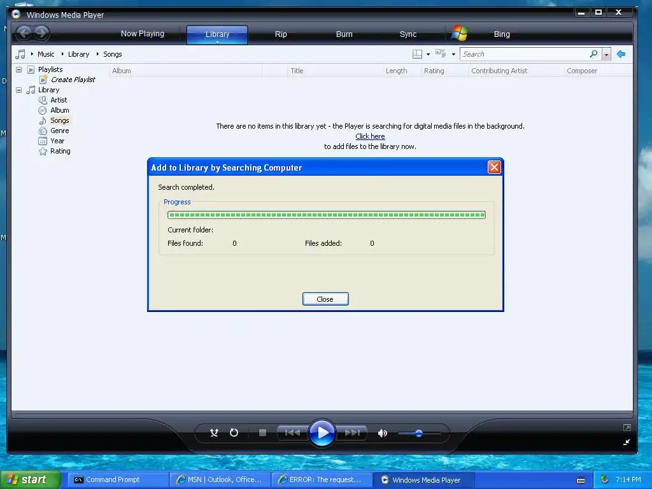Click the system tray network icon
This screenshot has height=489, width=652.
pyautogui.click(x=604, y=480)
